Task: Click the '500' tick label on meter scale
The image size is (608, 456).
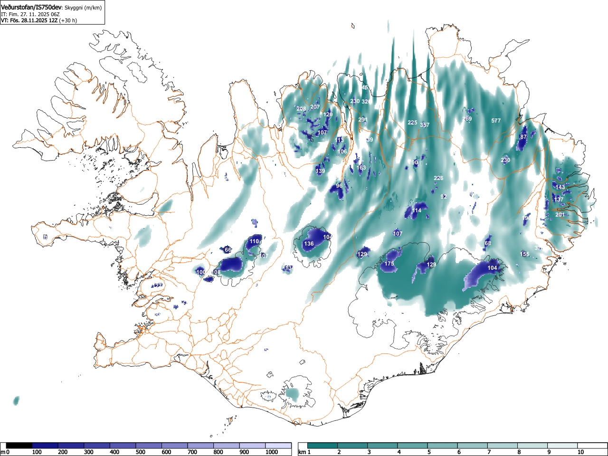Action: pos(140,452)
